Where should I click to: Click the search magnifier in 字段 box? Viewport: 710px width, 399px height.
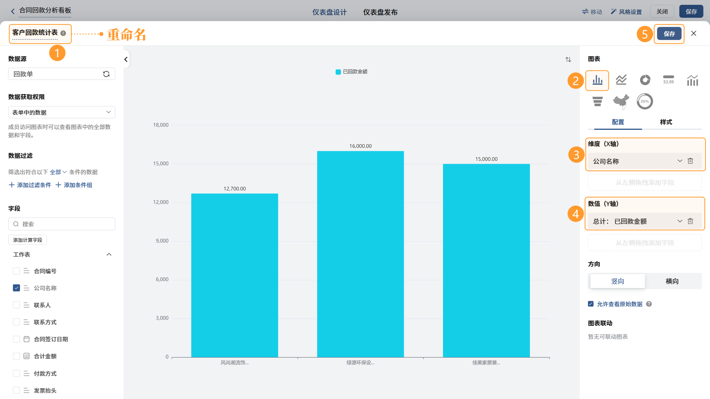point(16,224)
